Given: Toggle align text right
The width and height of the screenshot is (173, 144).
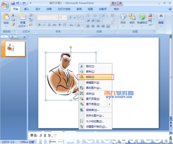Looking at the screenshot, I should (x=98, y=26).
